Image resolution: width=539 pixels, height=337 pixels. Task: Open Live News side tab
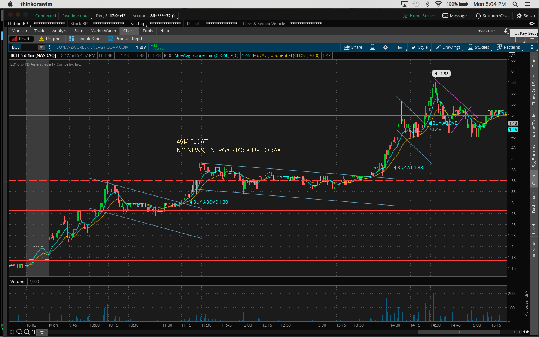(x=534, y=251)
